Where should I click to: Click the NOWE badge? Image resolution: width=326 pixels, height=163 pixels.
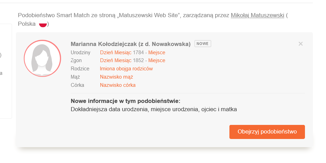203,44
